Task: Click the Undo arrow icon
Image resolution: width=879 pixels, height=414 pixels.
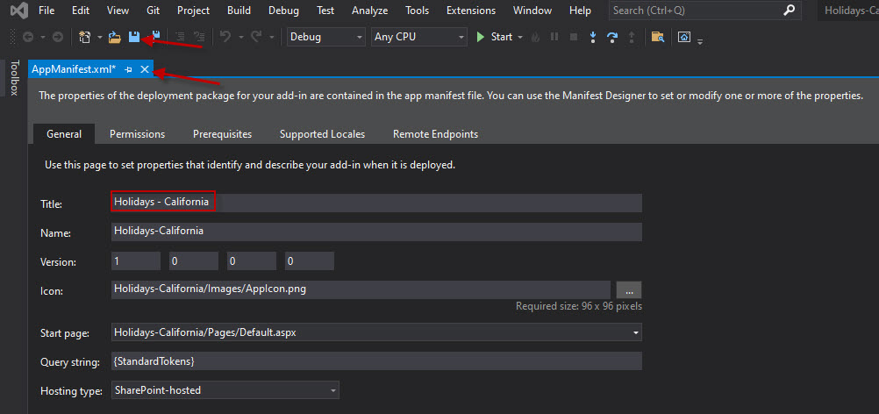Action: [225, 37]
